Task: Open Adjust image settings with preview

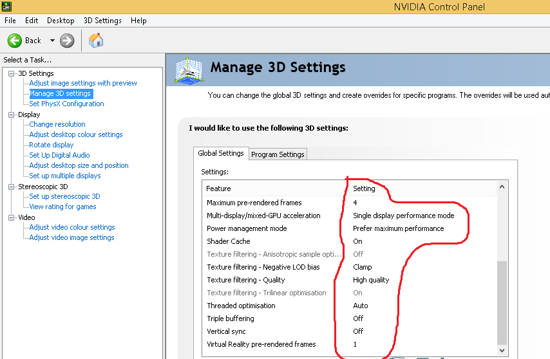Action: 83,84
